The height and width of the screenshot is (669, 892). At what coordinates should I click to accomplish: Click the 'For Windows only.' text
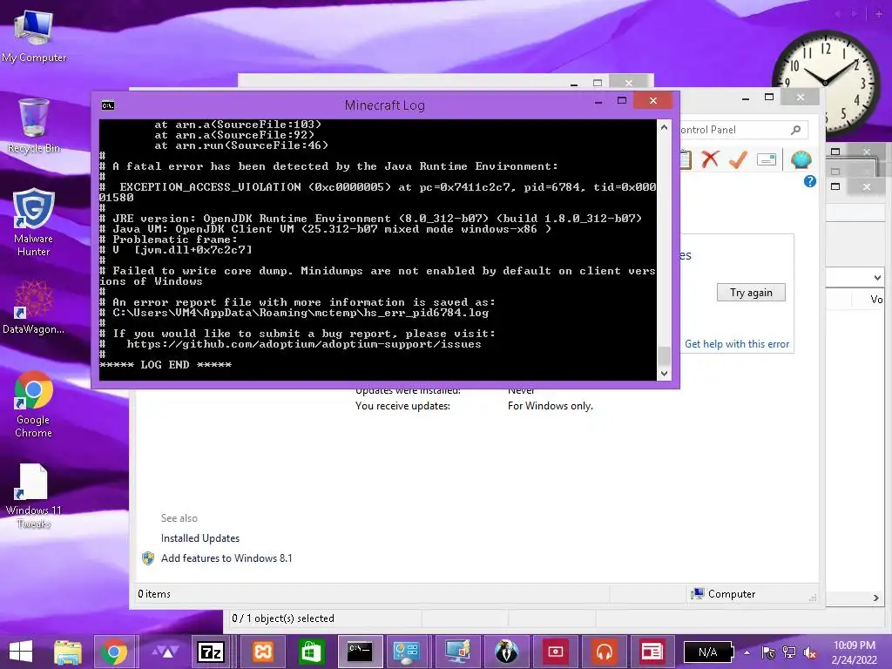551,406
